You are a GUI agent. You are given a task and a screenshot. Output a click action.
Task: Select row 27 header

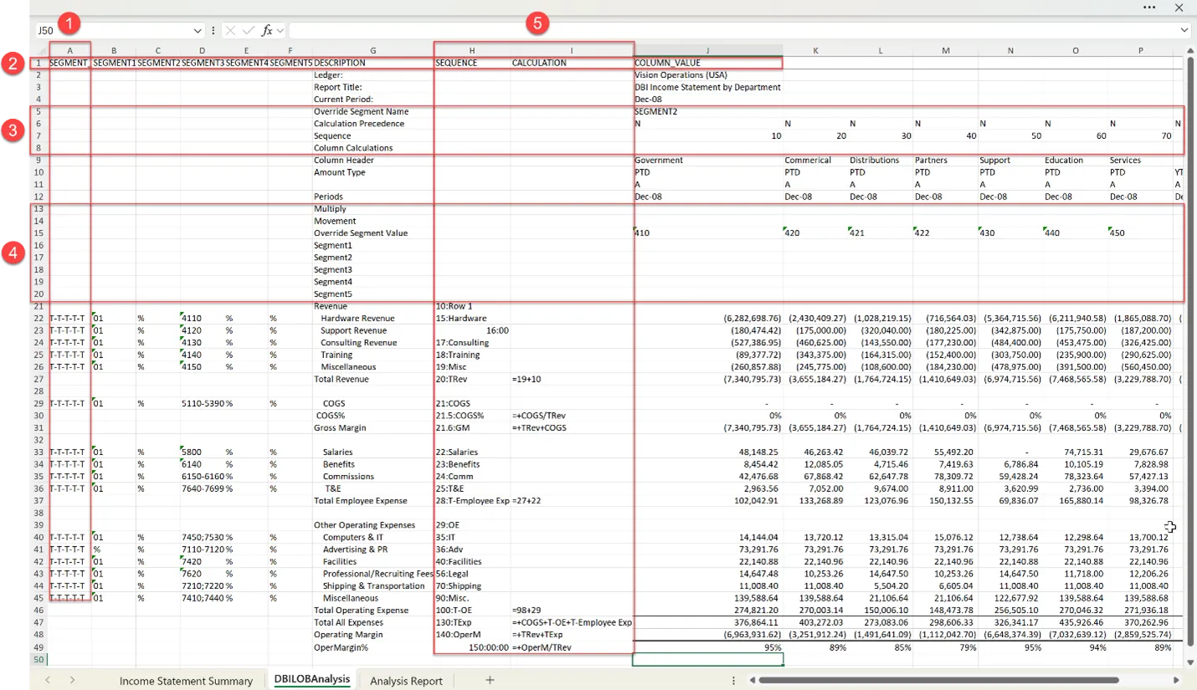point(39,379)
